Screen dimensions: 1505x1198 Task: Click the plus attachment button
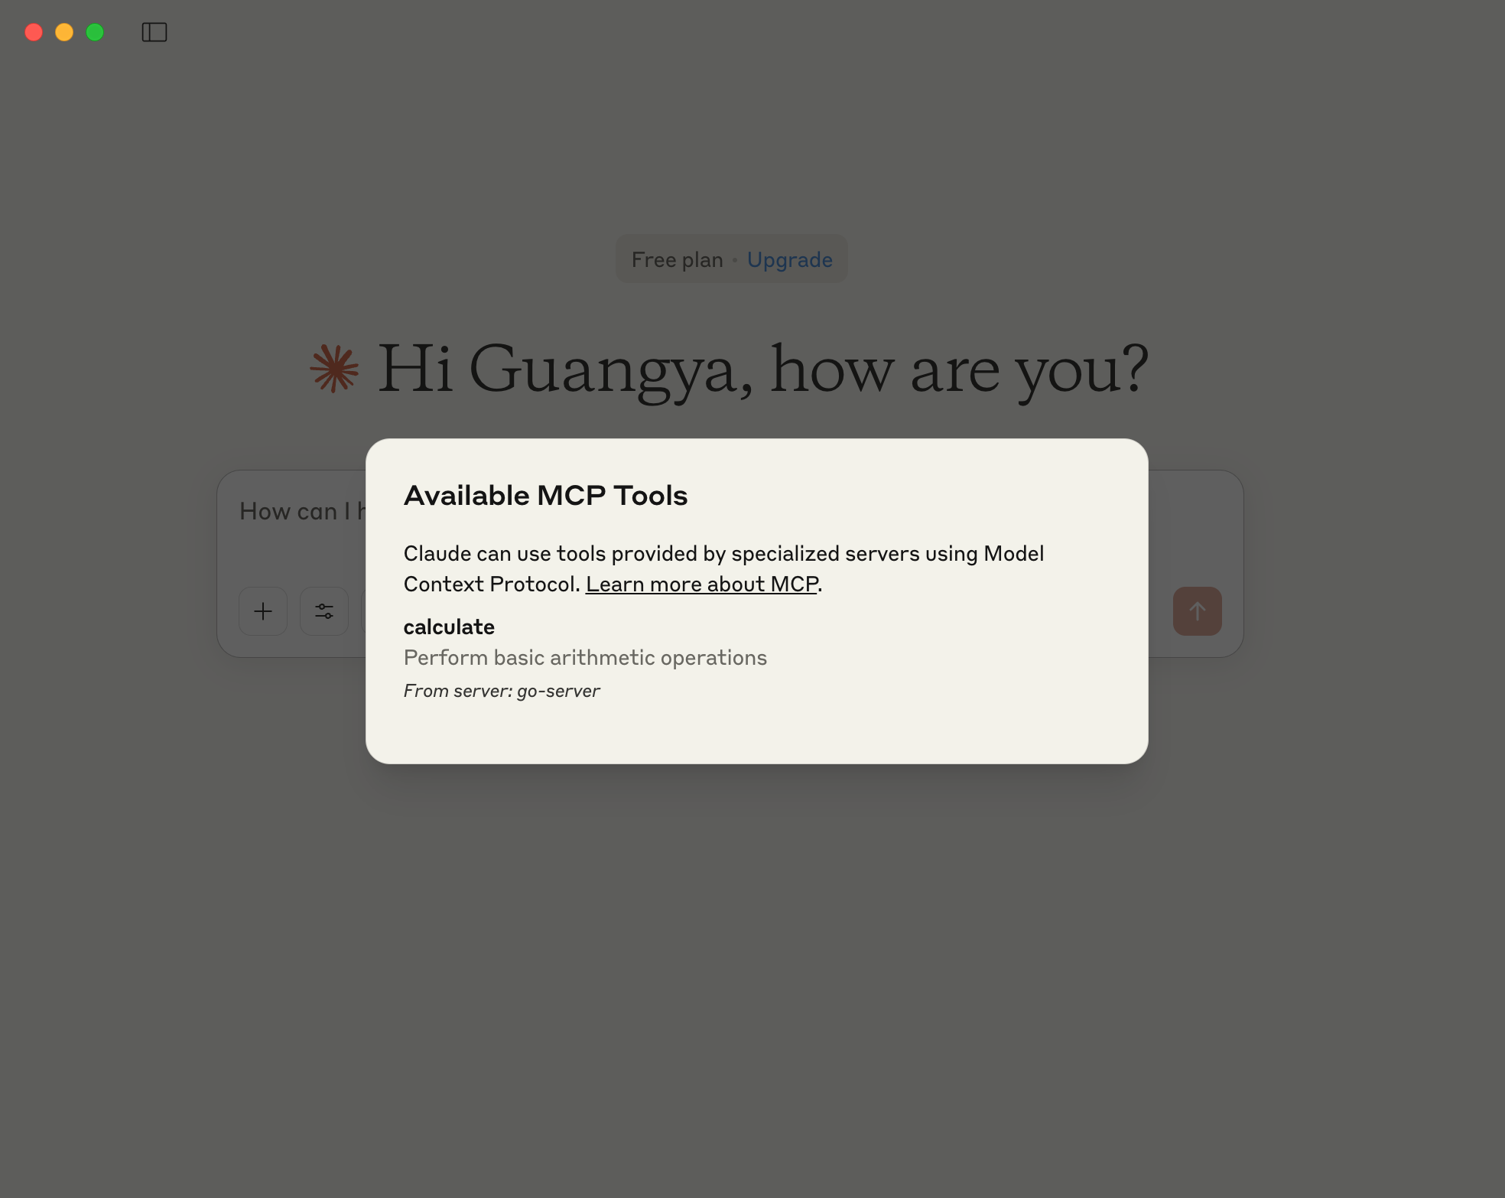pos(263,611)
